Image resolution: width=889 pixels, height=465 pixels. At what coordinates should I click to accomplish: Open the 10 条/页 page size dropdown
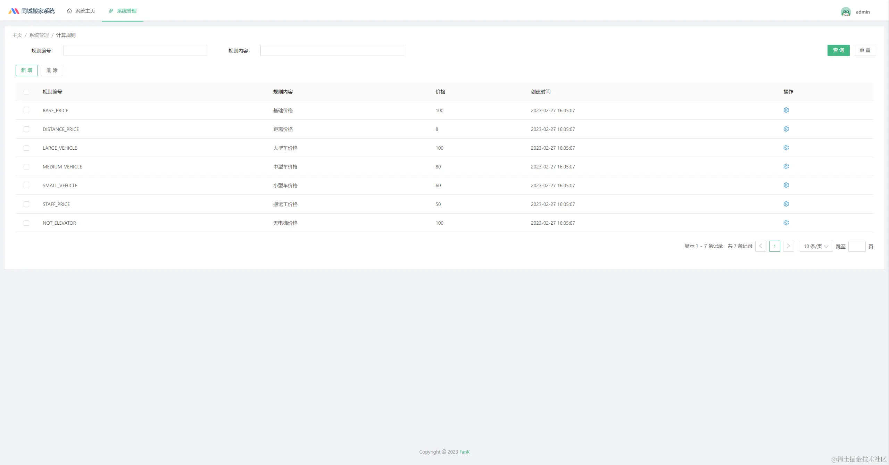tap(816, 246)
